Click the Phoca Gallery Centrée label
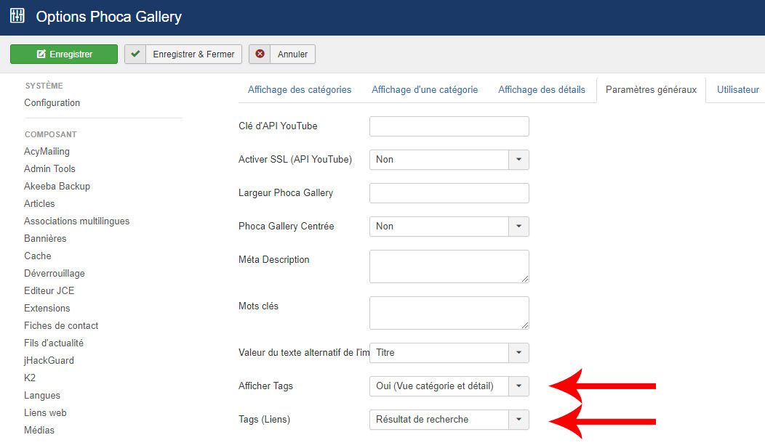The image size is (765, 448). [x=287, y=227]
